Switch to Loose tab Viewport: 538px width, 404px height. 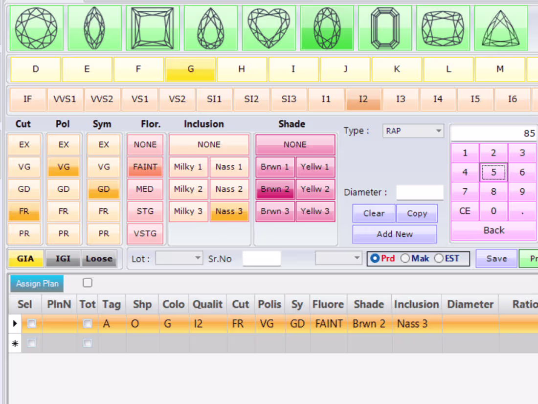(99, 258)
